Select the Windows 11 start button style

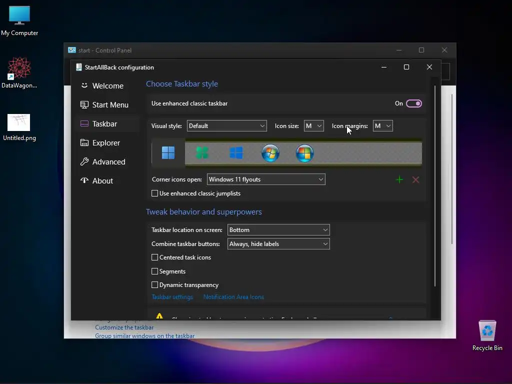point(168,152)
